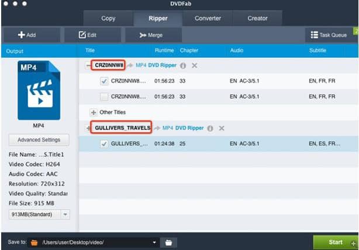This screenshot has width=359, height=250.
Task: Switch to the Ripper tab
Action: point(158,18)
